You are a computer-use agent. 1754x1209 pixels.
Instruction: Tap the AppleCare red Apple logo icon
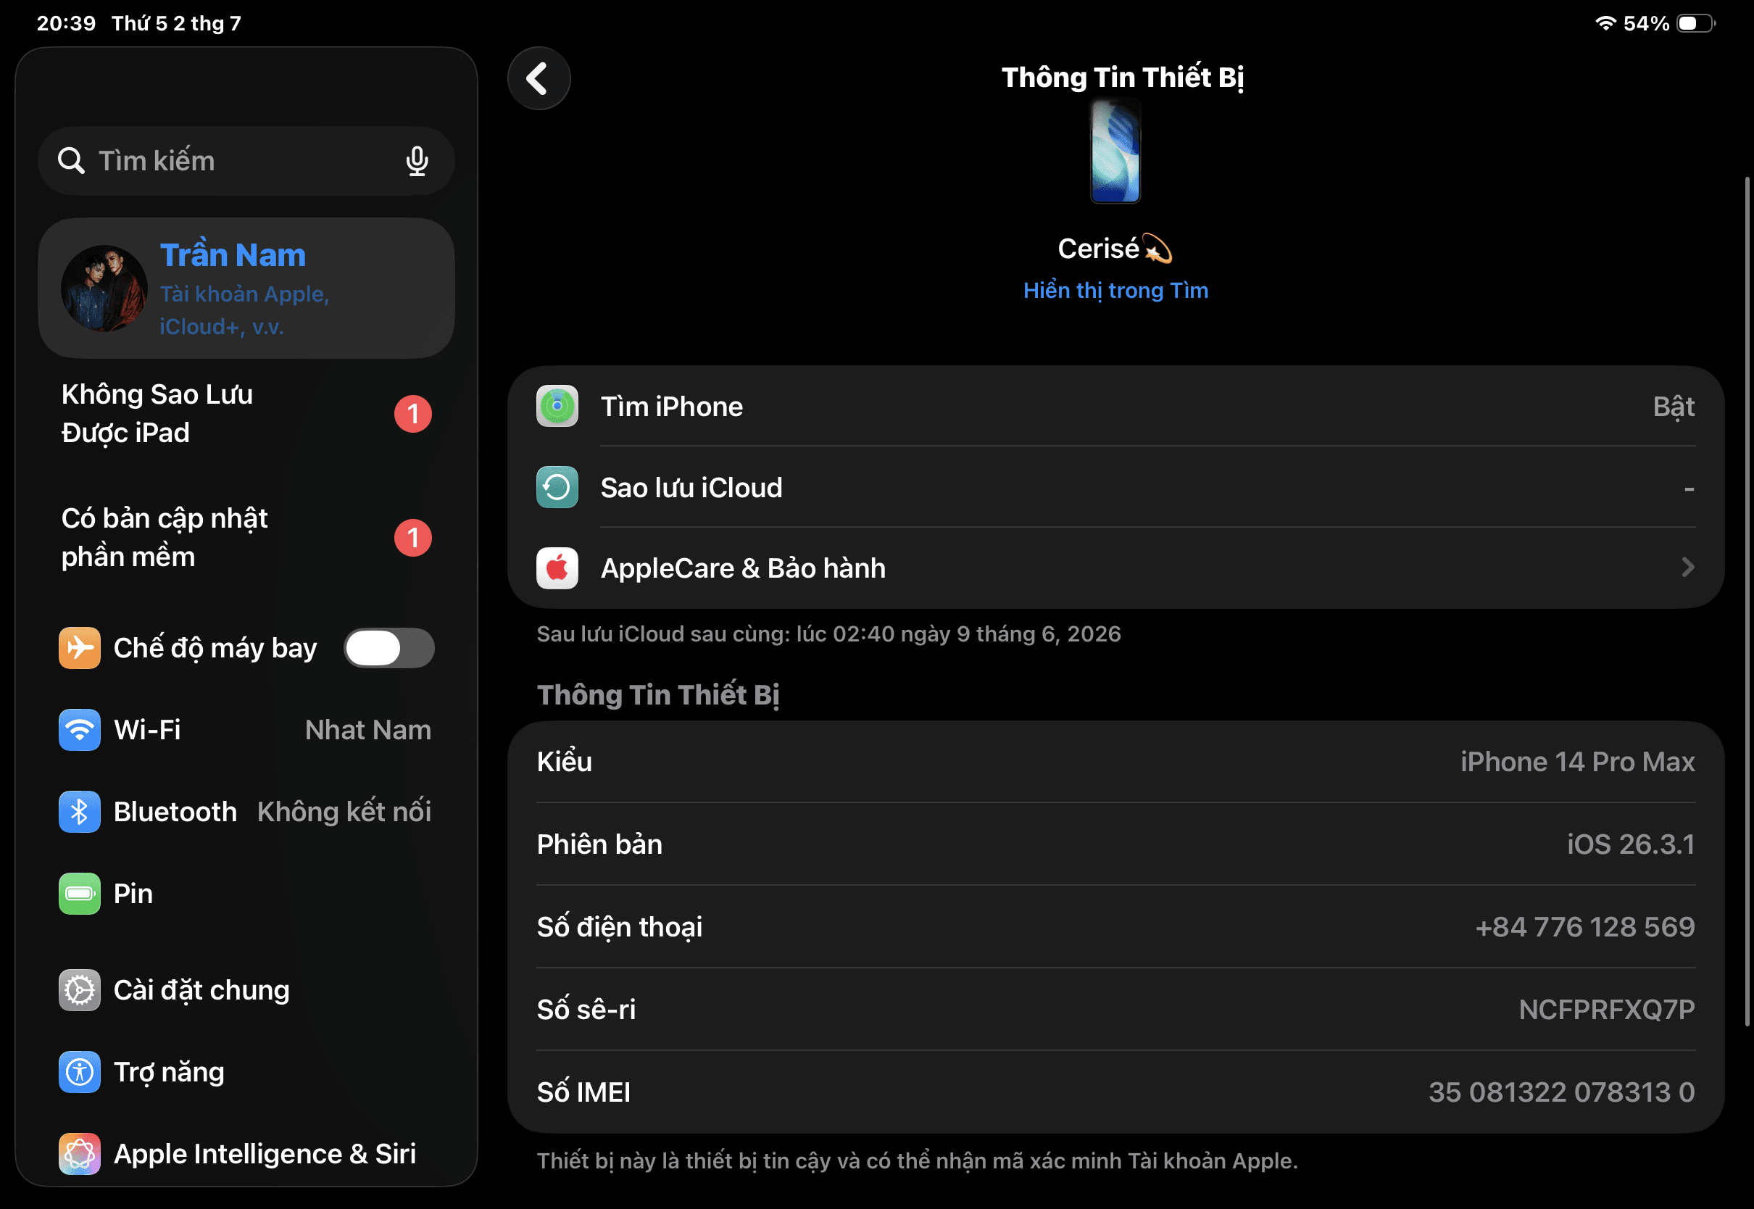click(557, 568)
